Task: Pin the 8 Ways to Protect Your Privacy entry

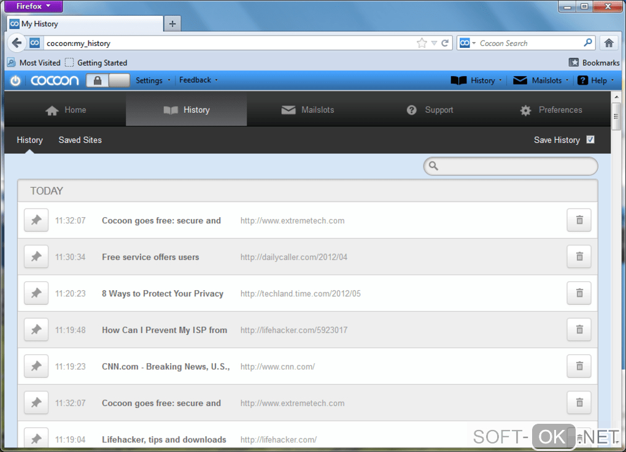Action: pyautogui.click(x=36, y=293)
